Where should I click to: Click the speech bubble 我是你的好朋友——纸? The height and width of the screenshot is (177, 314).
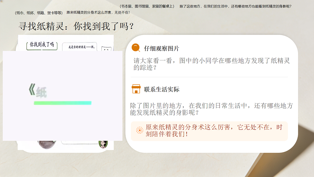point(79,47)
